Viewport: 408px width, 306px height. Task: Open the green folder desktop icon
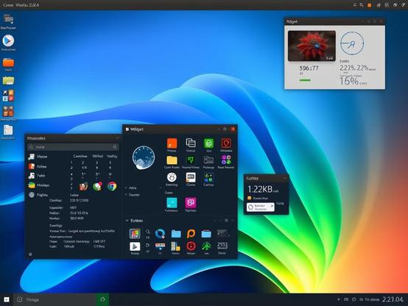8,81
